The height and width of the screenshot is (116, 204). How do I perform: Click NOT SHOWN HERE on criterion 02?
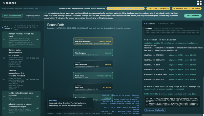click(x=33, y=58)
